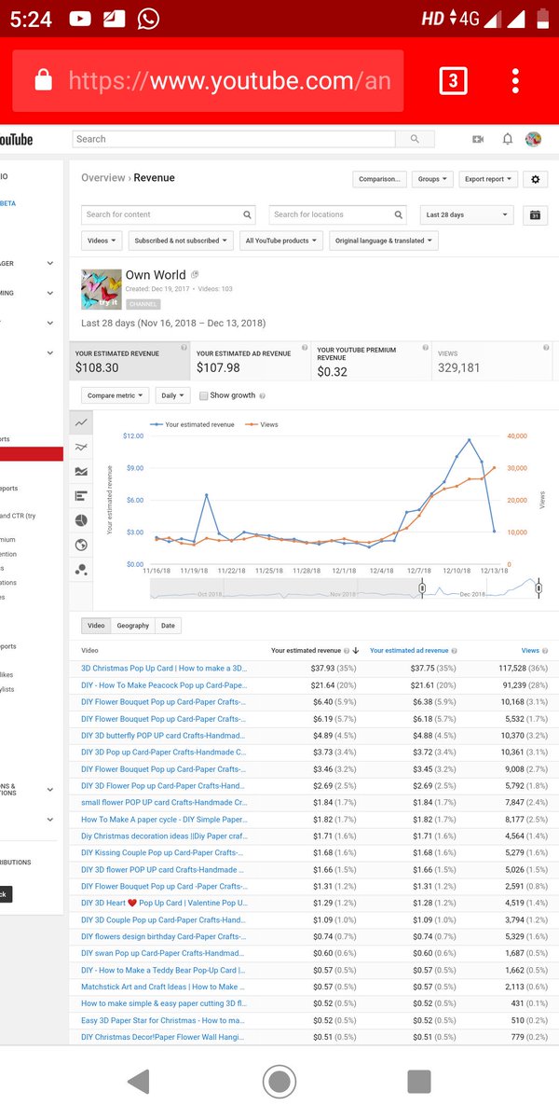Open DIY Kissing Couple Pop up Card link
Viewport: 559px width, 1119px height.
pyautogui.click(x=164, y=852)
